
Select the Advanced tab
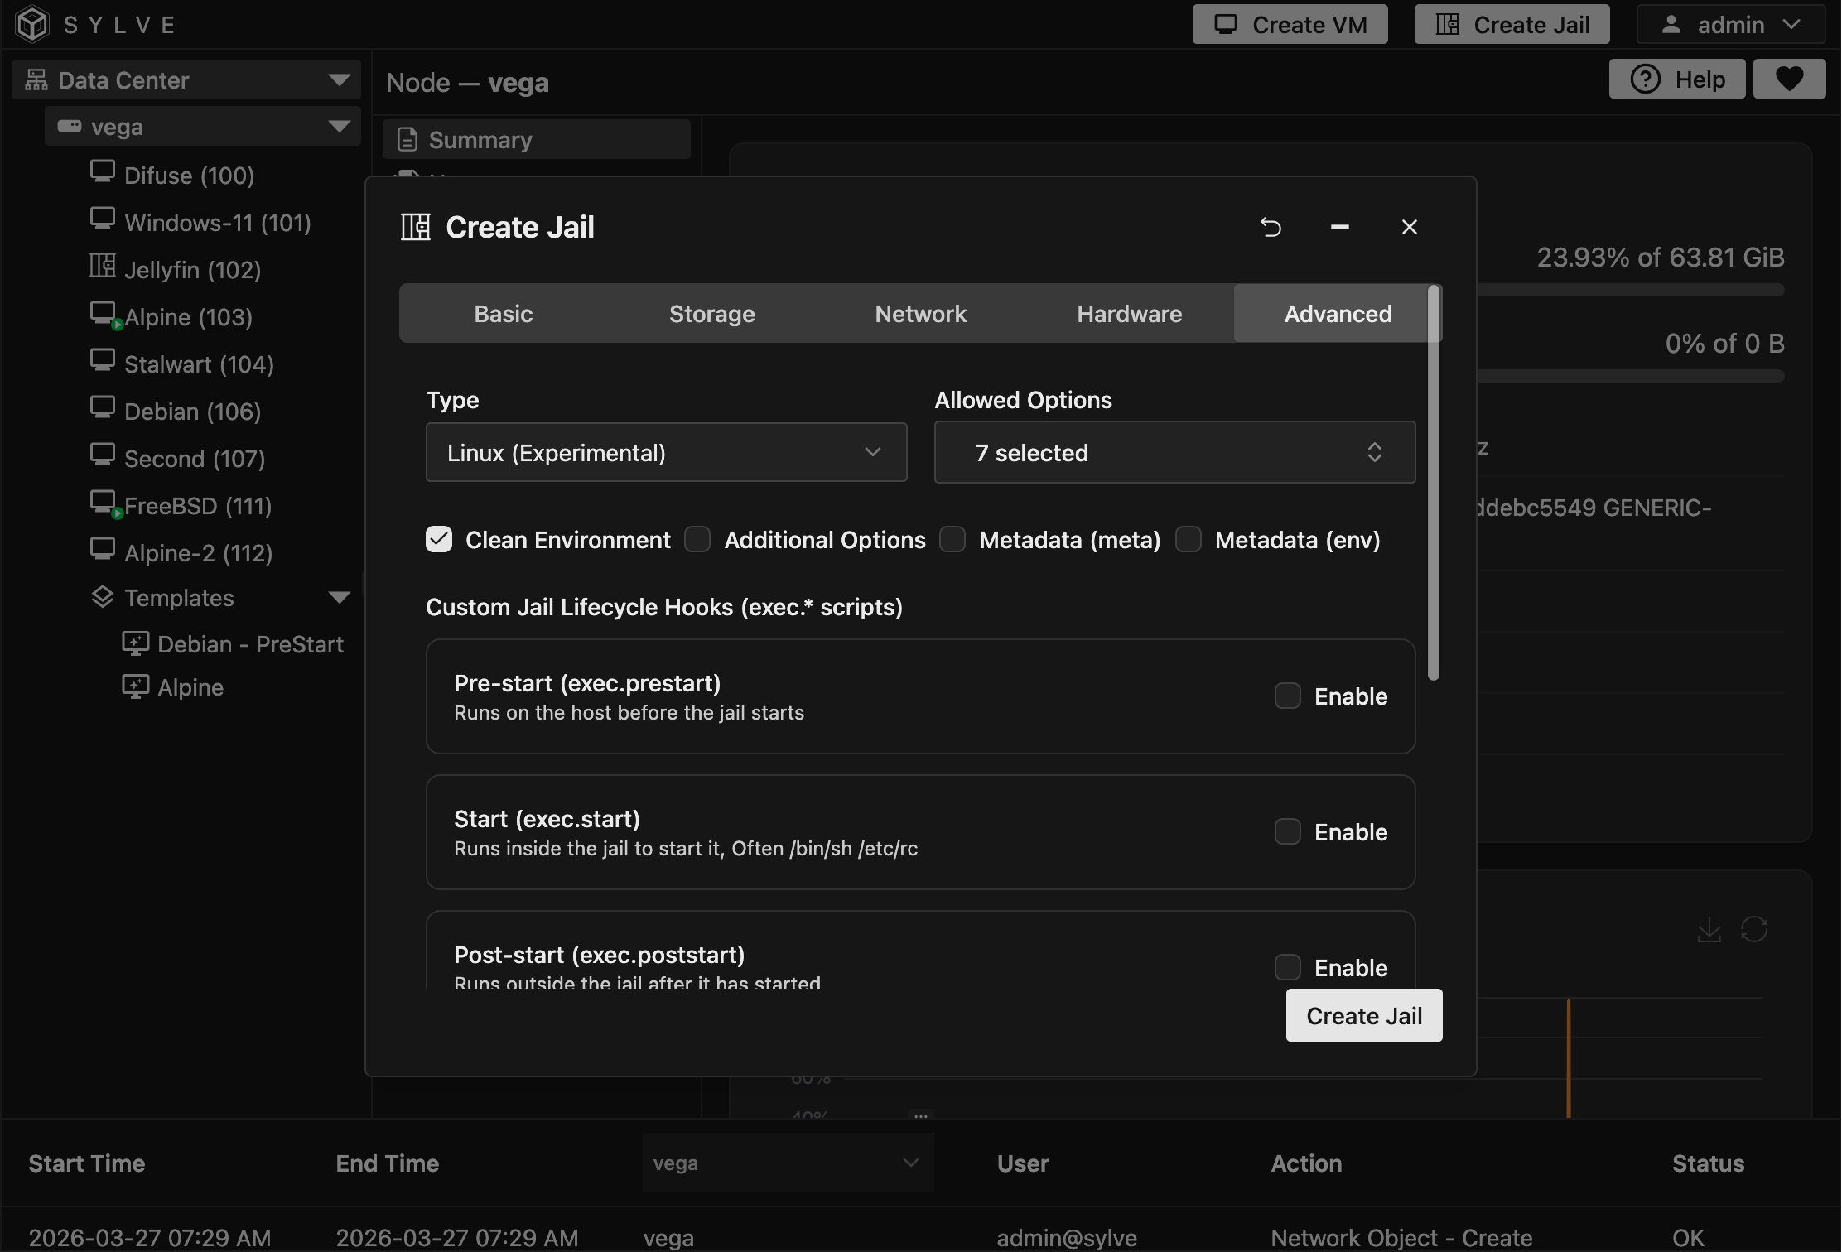(x=1338, y=314)
